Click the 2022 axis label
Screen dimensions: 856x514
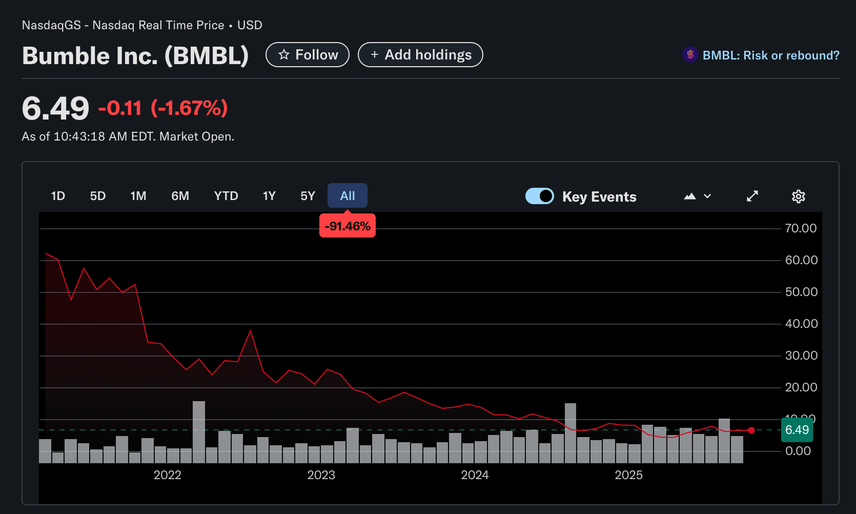168,475
